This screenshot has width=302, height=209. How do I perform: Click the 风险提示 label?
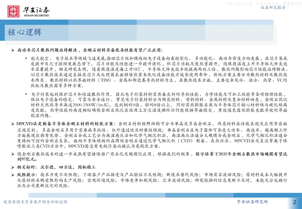(26, 175)
